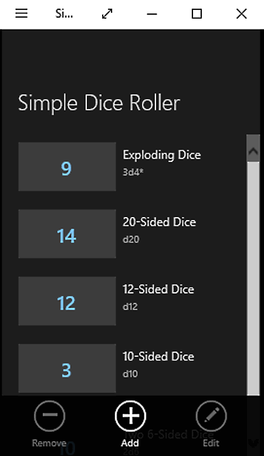Click the d20 dice formula text
This screenshot has height=456, width=264.
point(131,239)
